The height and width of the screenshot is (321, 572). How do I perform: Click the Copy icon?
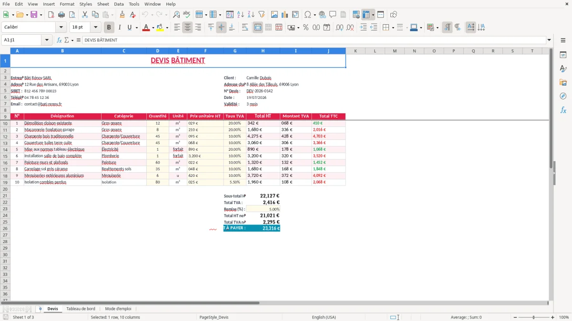tap(95, 15)
